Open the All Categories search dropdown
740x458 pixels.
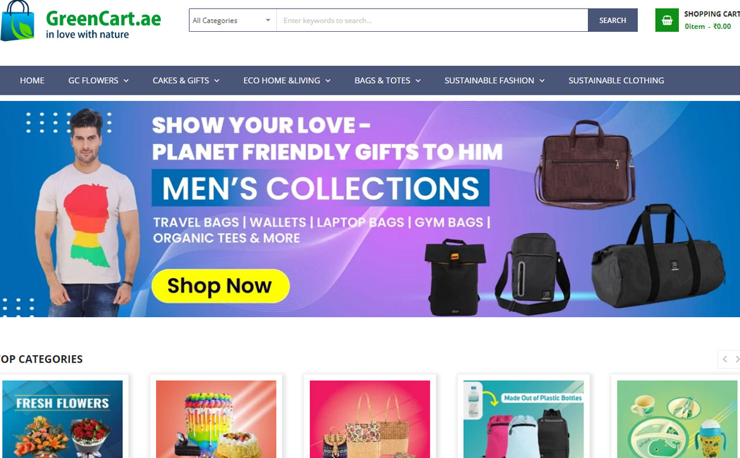[x=232, y=20]
